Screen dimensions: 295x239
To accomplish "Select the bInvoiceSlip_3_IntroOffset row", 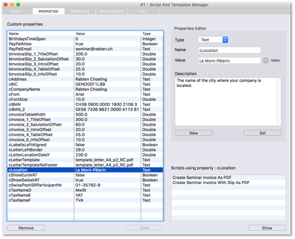I will [85, 64].
